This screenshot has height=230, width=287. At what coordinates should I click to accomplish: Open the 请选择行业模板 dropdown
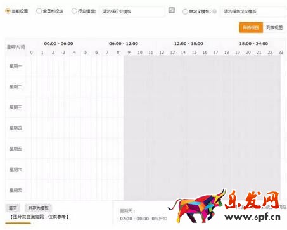(x=132, y=11)
